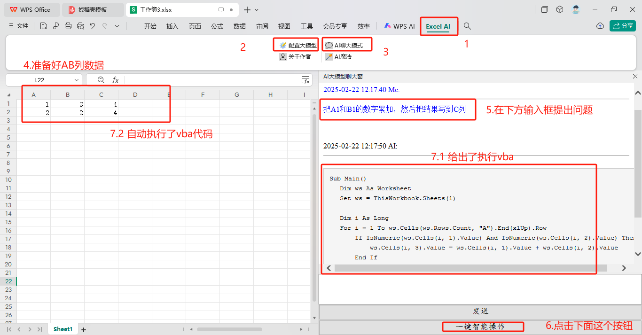This screenshot has height=335, width=642.
Task: Click the chat message input box
Action: pyautogui.click(x=480, y=289)
